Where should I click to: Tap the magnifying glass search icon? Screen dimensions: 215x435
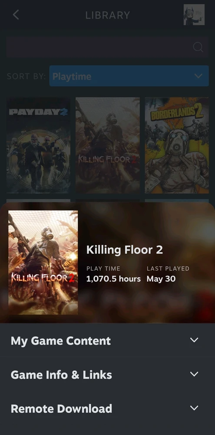click(198, 47)
